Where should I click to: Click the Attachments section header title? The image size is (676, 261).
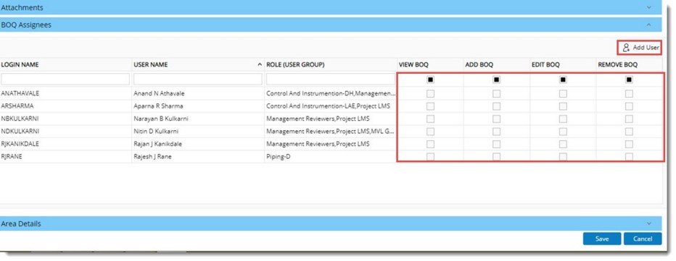tap(22, 7)
